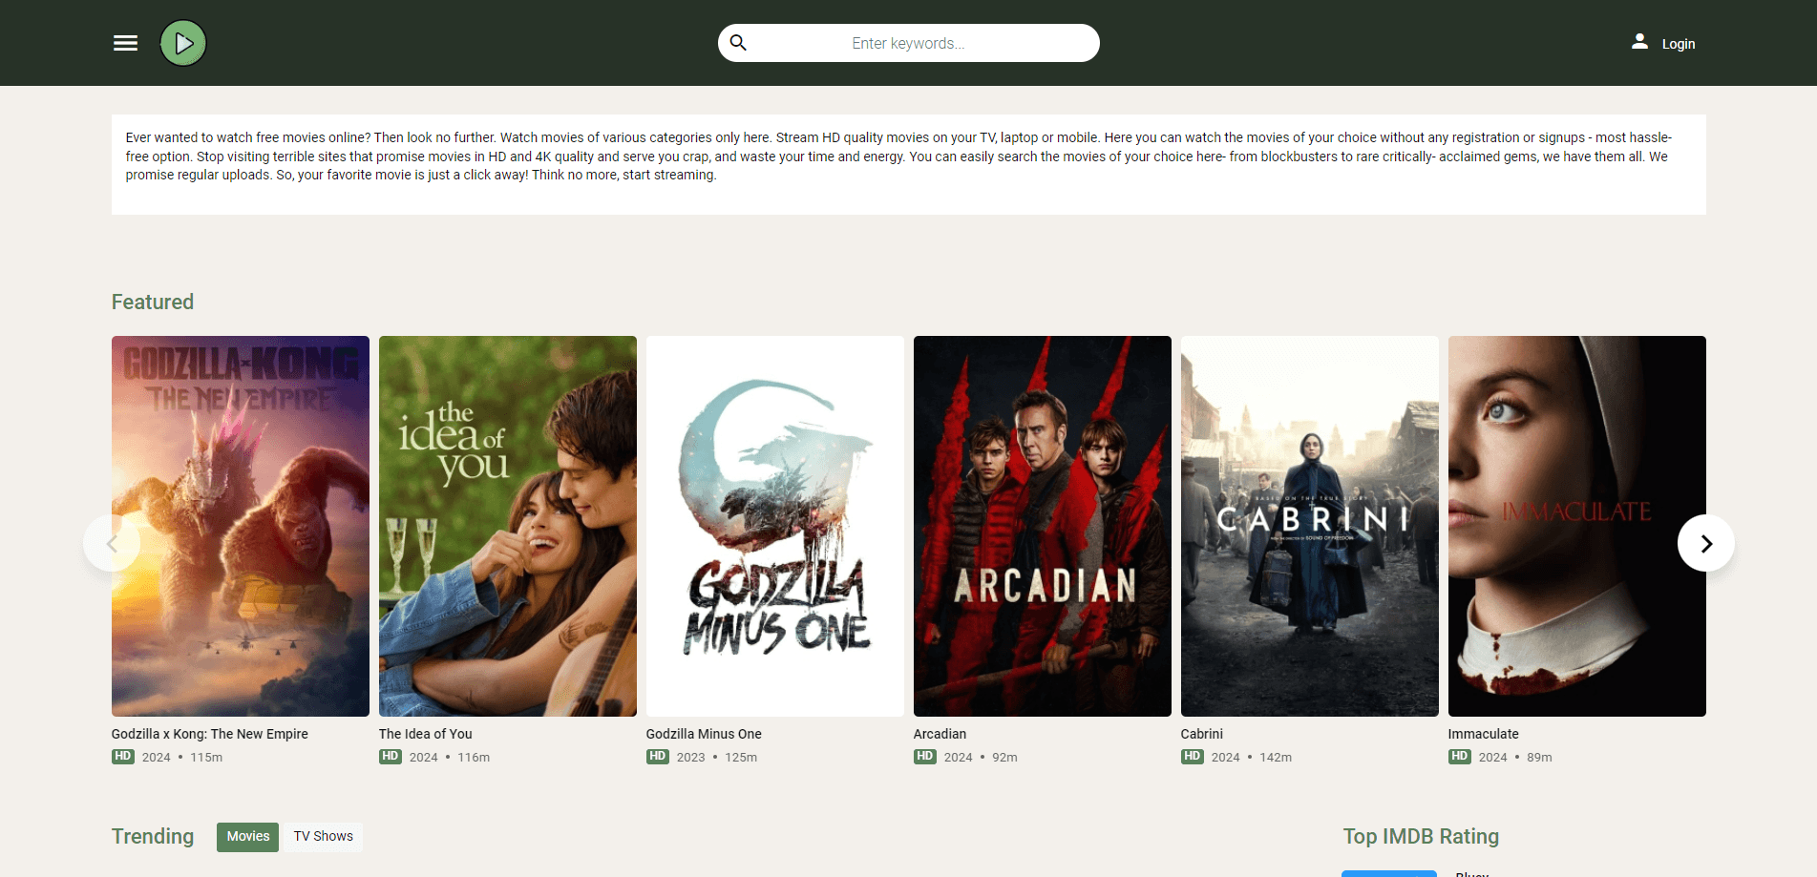Click Arcadian title link
This screenshot has width=1817, height=877.
pos(940,734)
